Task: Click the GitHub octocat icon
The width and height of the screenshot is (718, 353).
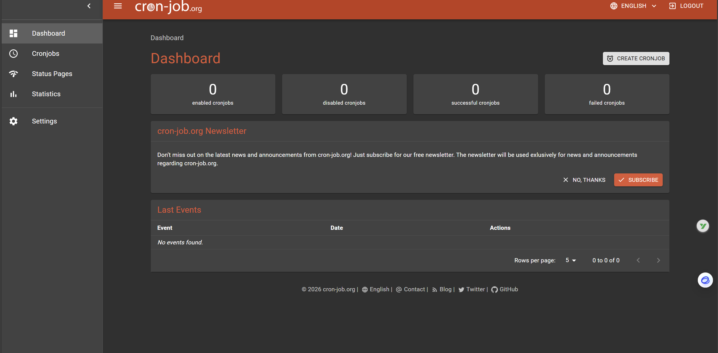Action: (x=494, y=290)
